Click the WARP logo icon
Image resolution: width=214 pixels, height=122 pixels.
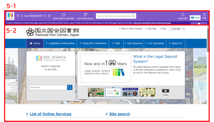(10, 16)
